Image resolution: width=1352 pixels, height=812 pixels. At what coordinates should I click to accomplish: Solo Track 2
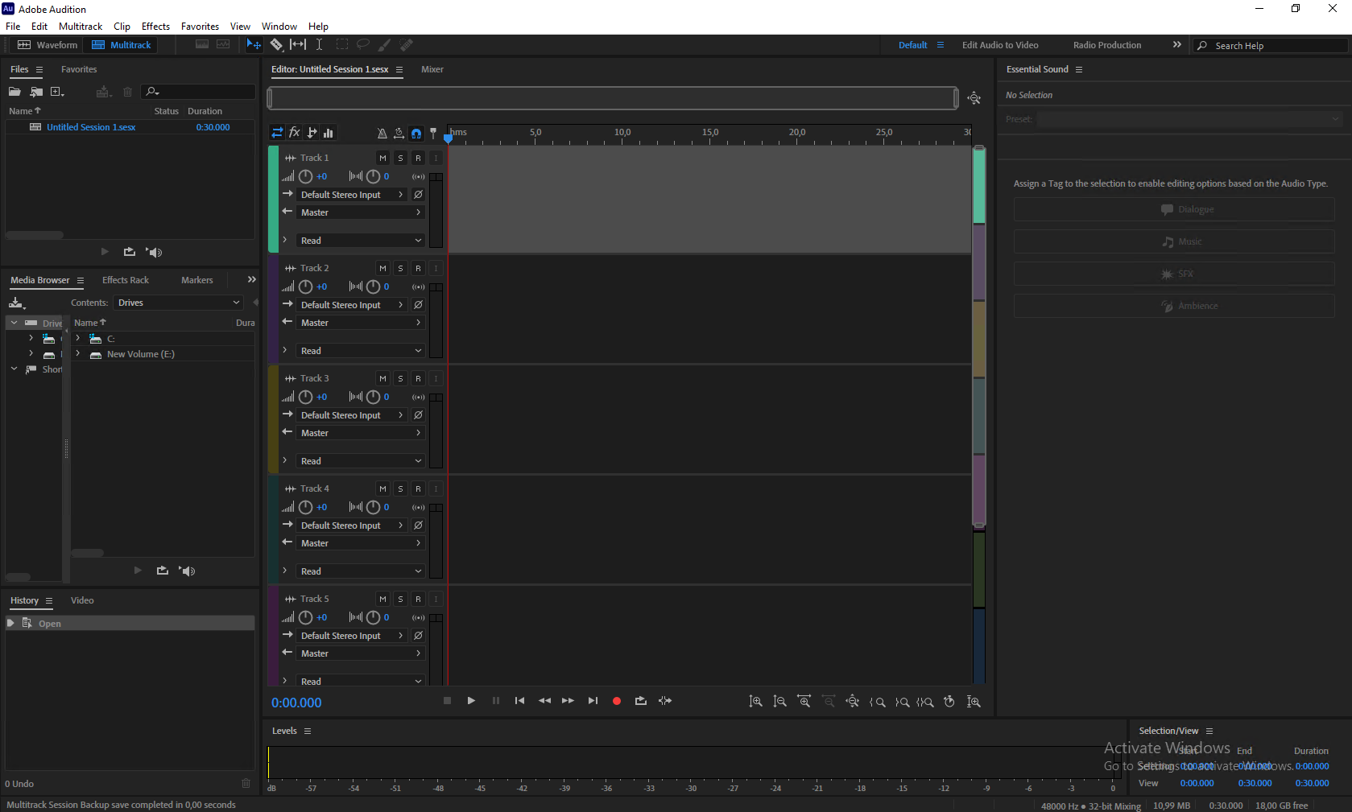click(x=401, y=268)
